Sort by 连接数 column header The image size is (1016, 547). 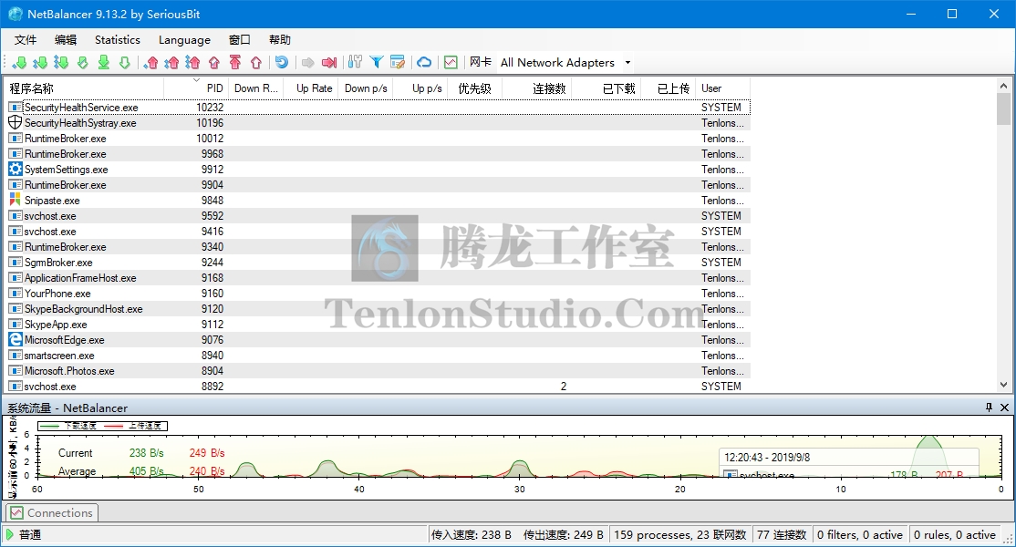(x=536, y=88)
